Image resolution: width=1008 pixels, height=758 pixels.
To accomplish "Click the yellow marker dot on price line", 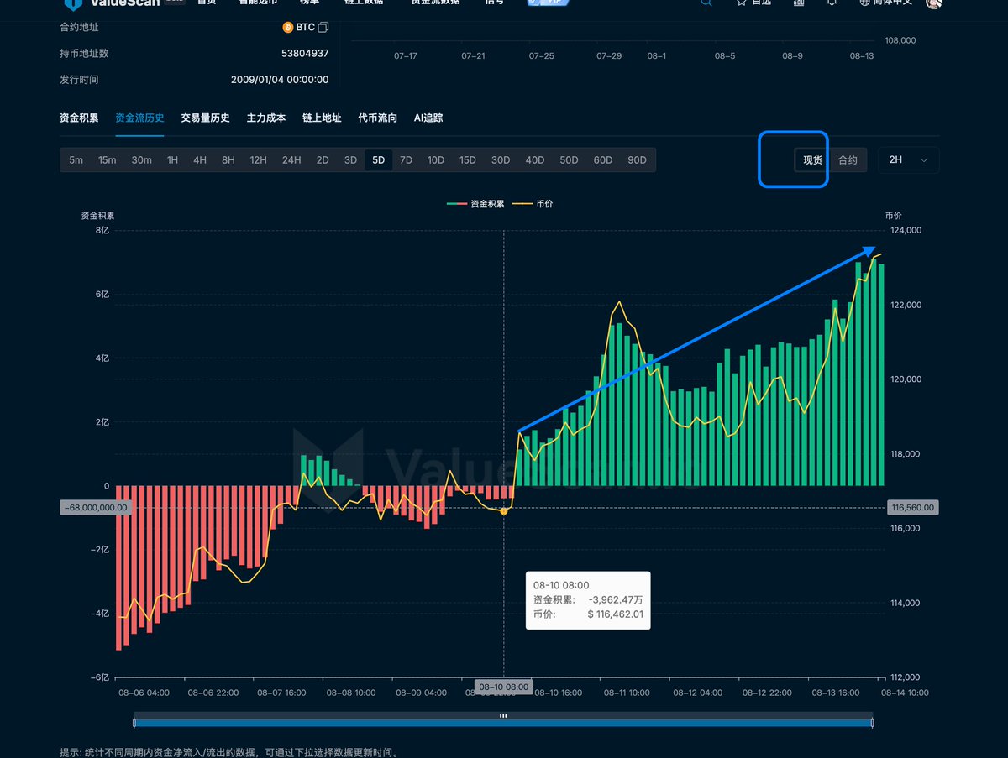I will 503,511.
